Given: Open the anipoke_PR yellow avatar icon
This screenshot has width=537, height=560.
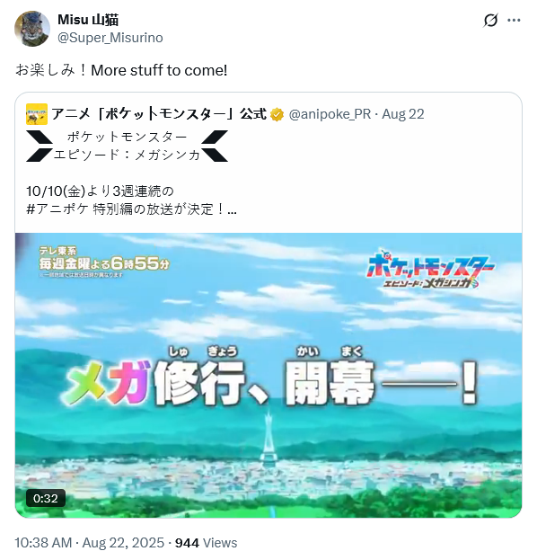Looking at the screenshot, I should tap(37, 114).
